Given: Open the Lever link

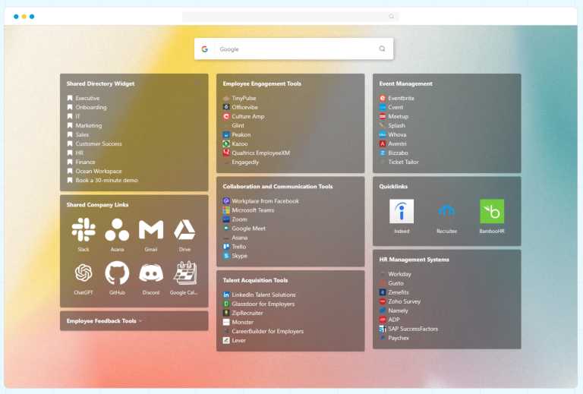Looking at the screenshot, I should point(239,340).
